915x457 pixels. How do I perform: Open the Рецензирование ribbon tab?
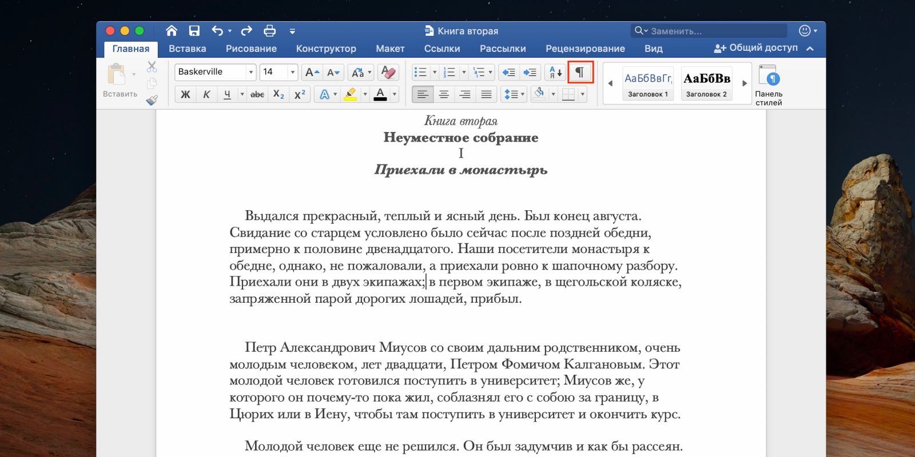coord(585,49)
